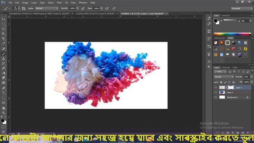Open Essentials workspace dropdown
Viewport: 254px width, 143px height.
[242, 8]
